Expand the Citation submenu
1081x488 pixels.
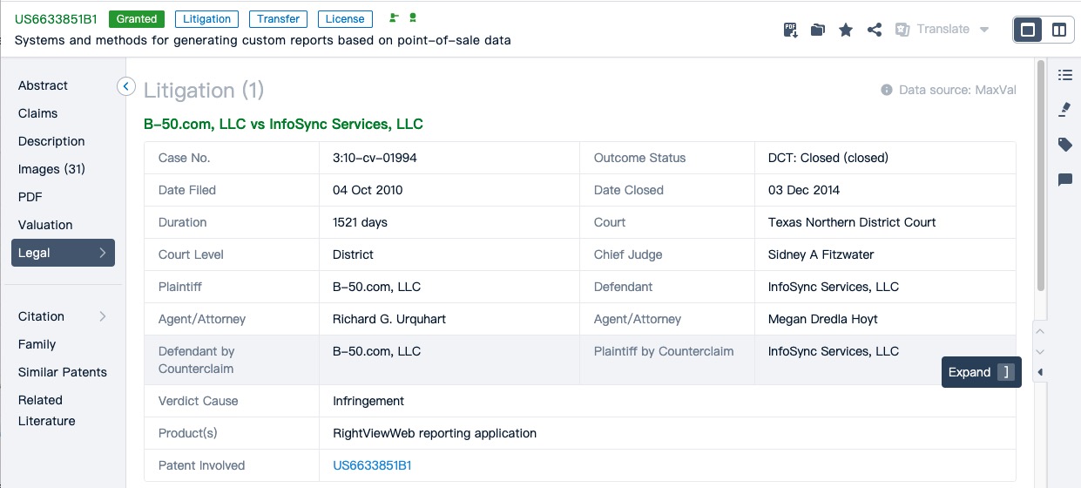click(x=102, y=316)
